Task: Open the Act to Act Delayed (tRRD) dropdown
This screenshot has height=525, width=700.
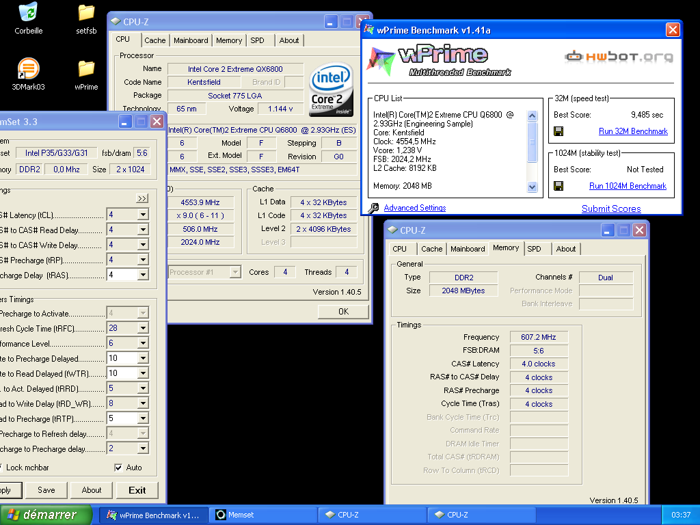Action: click(x=143, y=388)
